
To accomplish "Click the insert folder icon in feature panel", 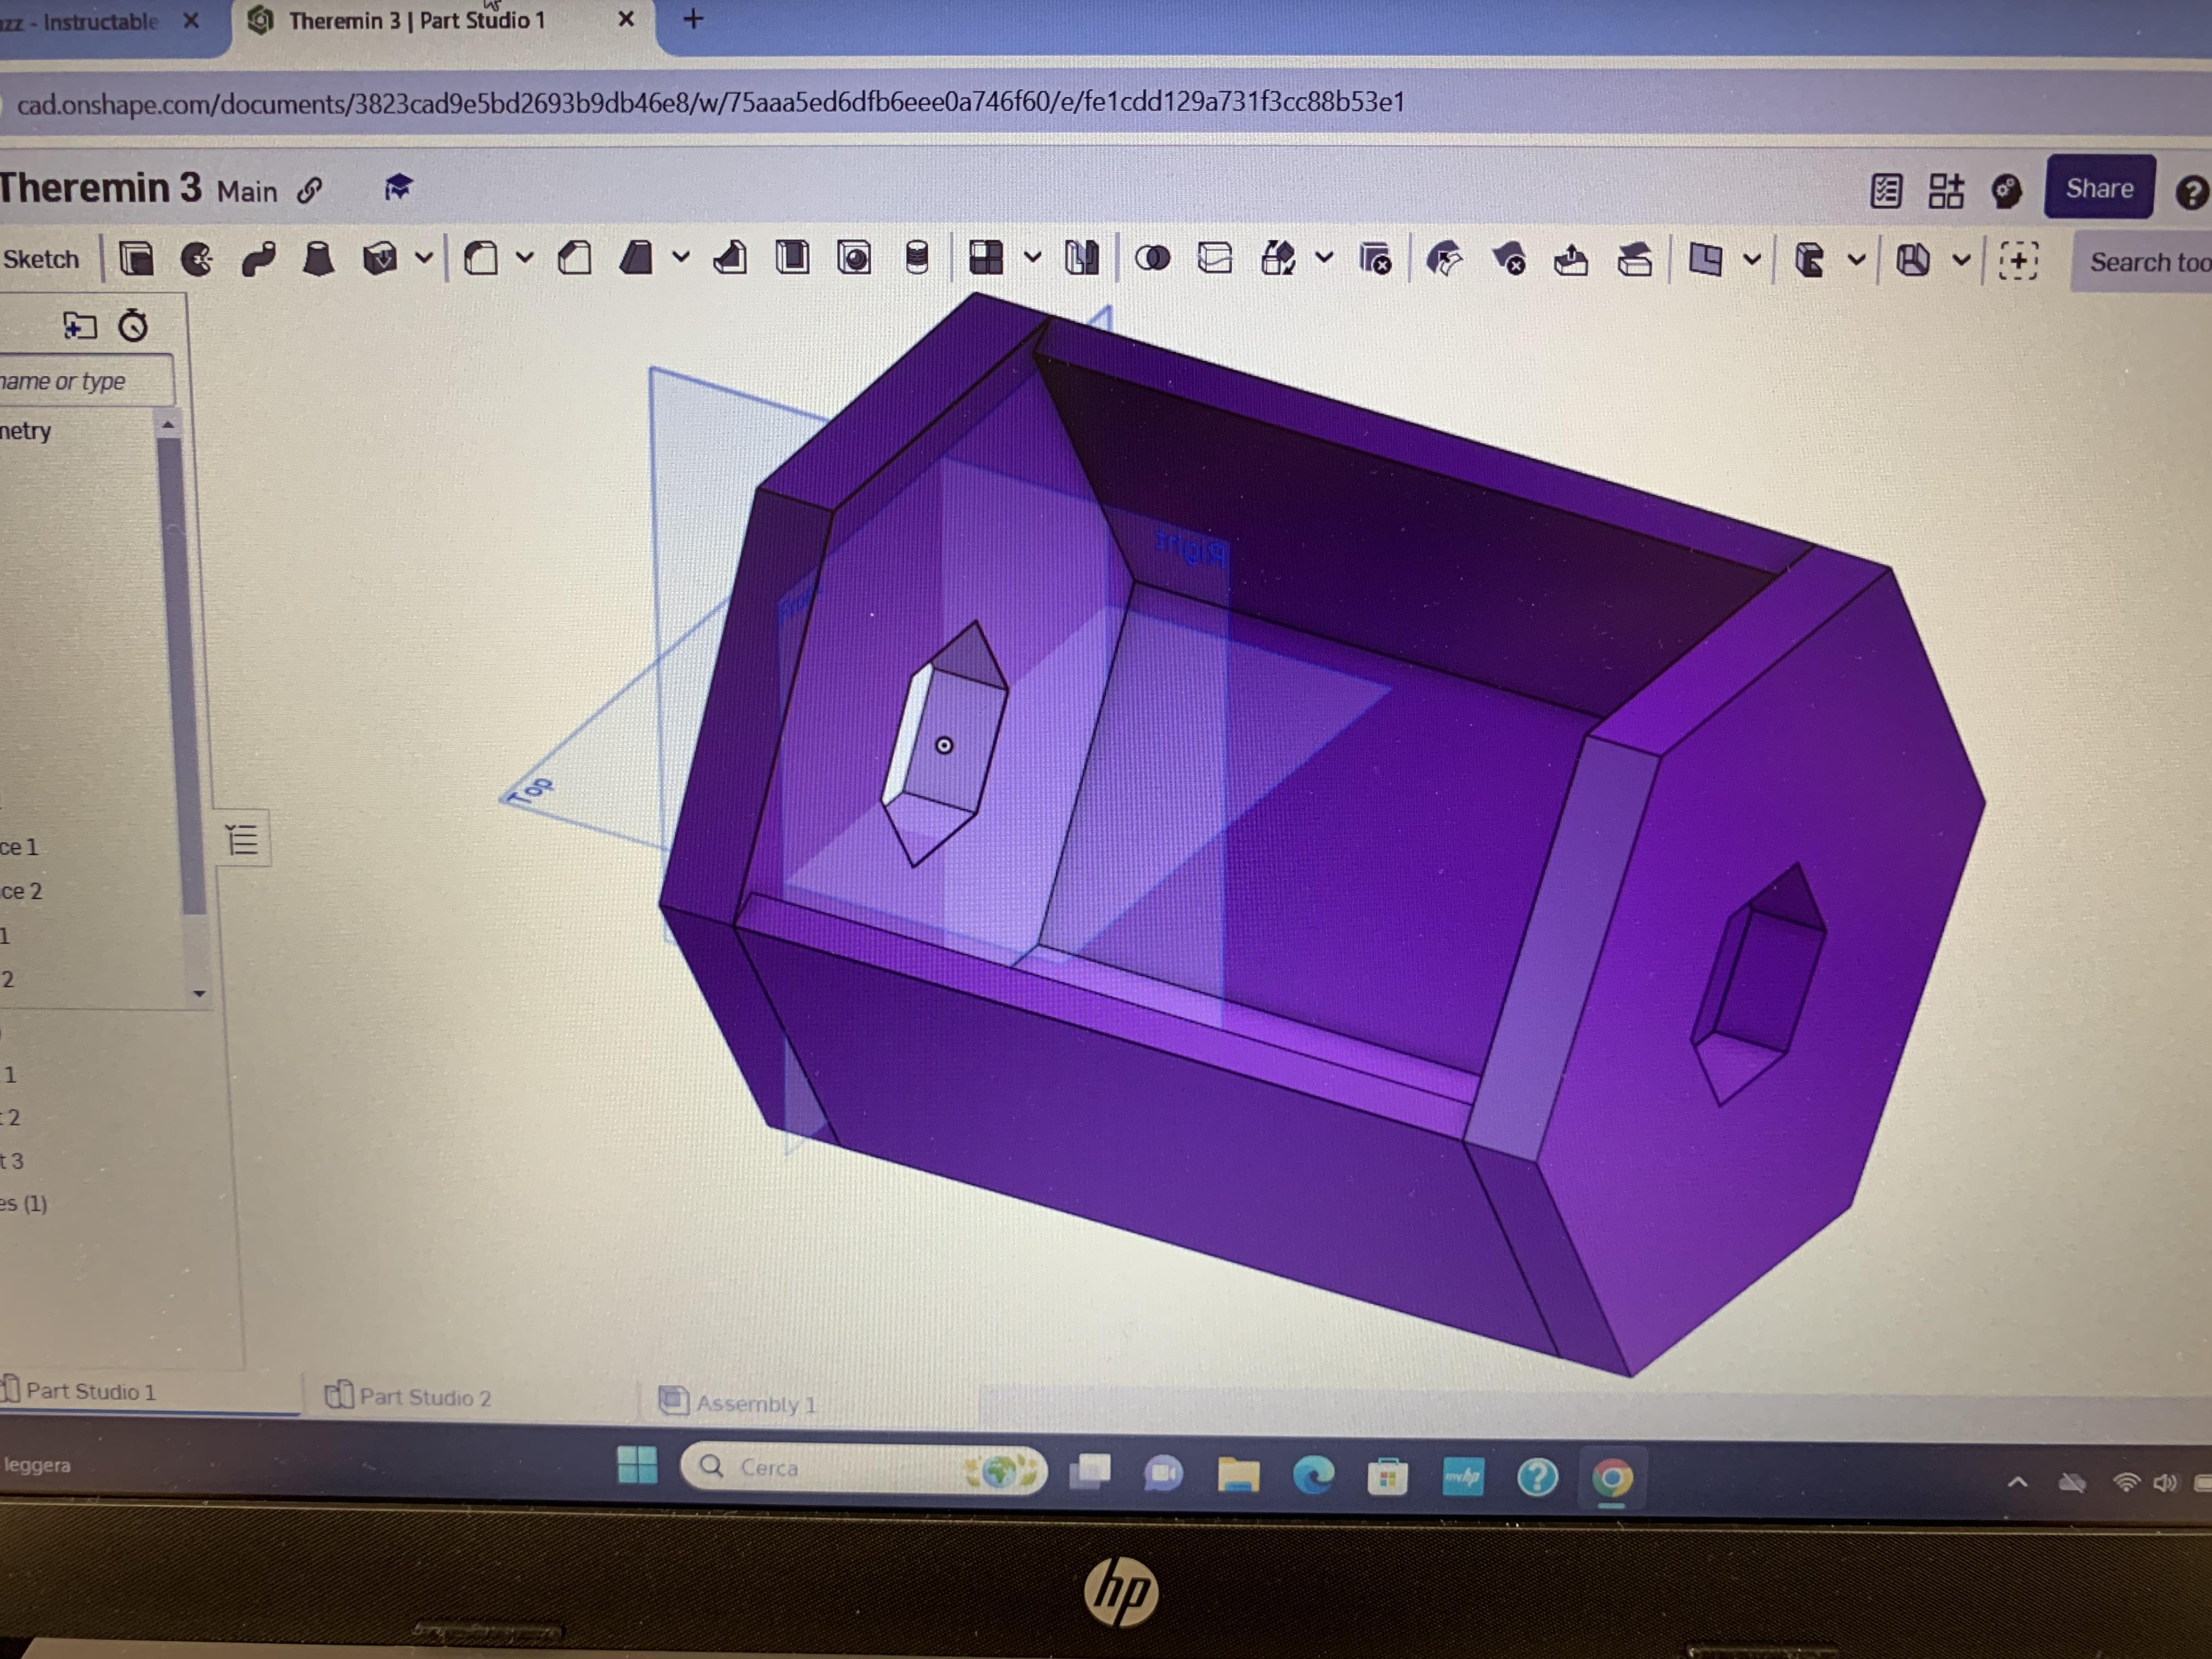I will (x=79, y=325).
